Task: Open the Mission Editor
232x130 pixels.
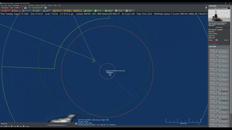Action: (x=130, y=11)
